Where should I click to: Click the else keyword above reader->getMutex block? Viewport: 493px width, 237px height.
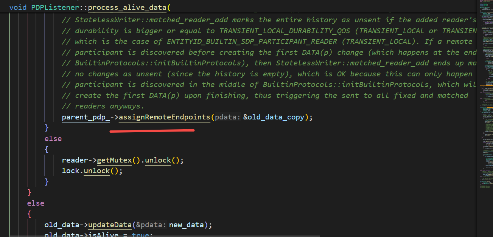53,139
